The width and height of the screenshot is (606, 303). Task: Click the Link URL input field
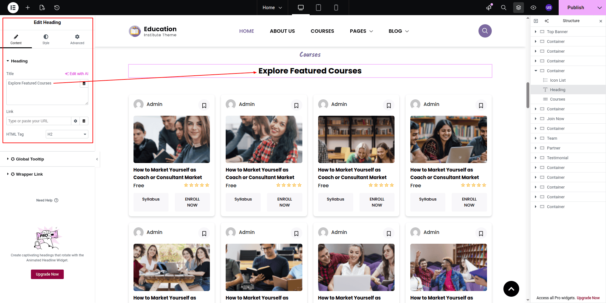(39, 121)
